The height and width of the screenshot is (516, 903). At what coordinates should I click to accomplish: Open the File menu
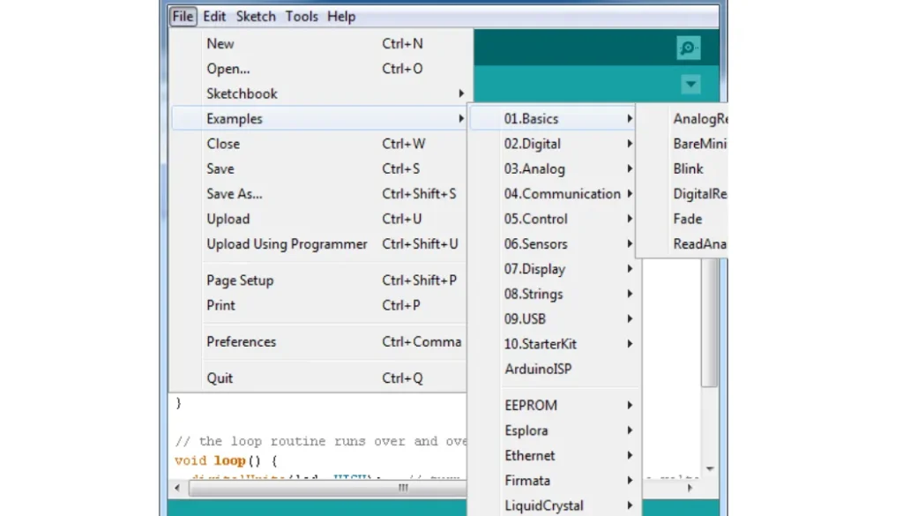coord(183,16)
